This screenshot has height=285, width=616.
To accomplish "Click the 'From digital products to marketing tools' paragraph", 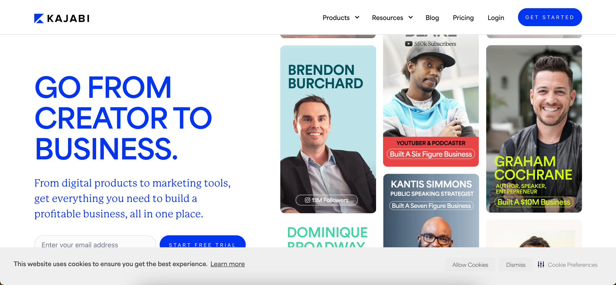I will [x=132, y=198].
